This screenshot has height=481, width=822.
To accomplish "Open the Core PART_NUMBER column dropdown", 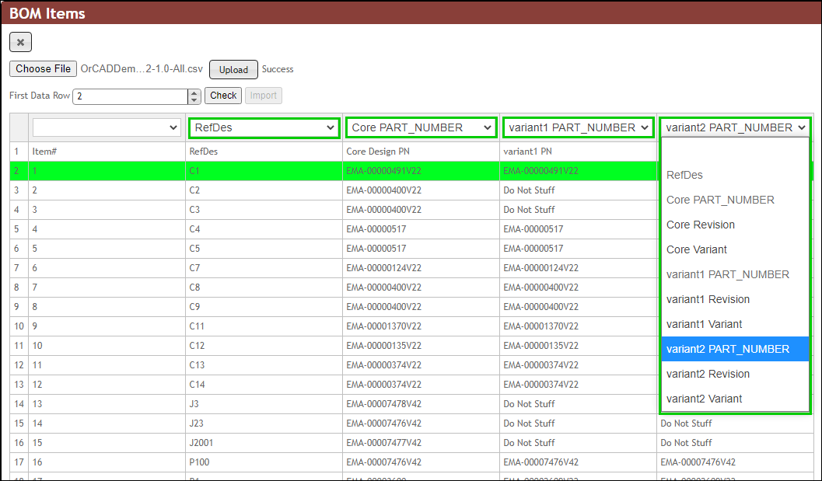I will tap(421, 127).
